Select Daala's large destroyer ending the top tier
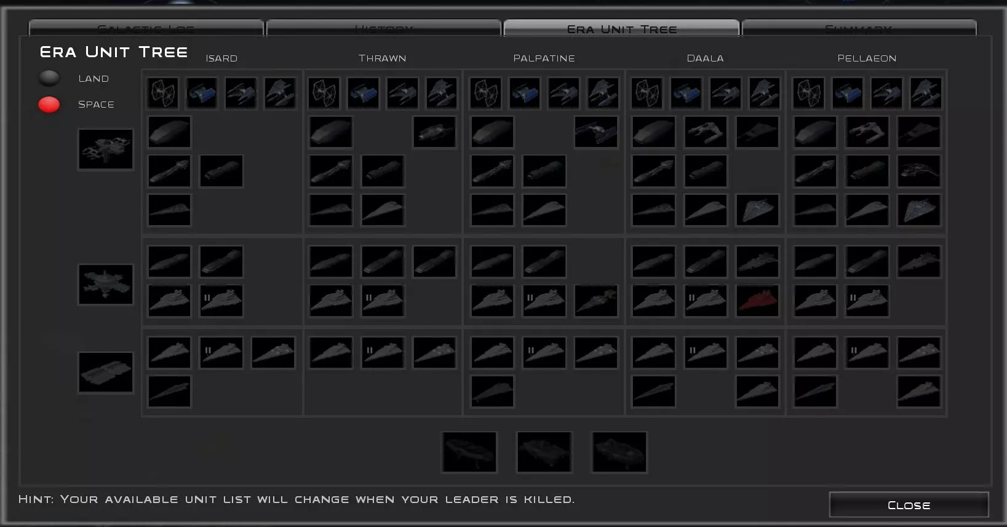Image resolution: width=1007 pixels, height=527 pixels. pyautogui.click(x=757, y=210)
